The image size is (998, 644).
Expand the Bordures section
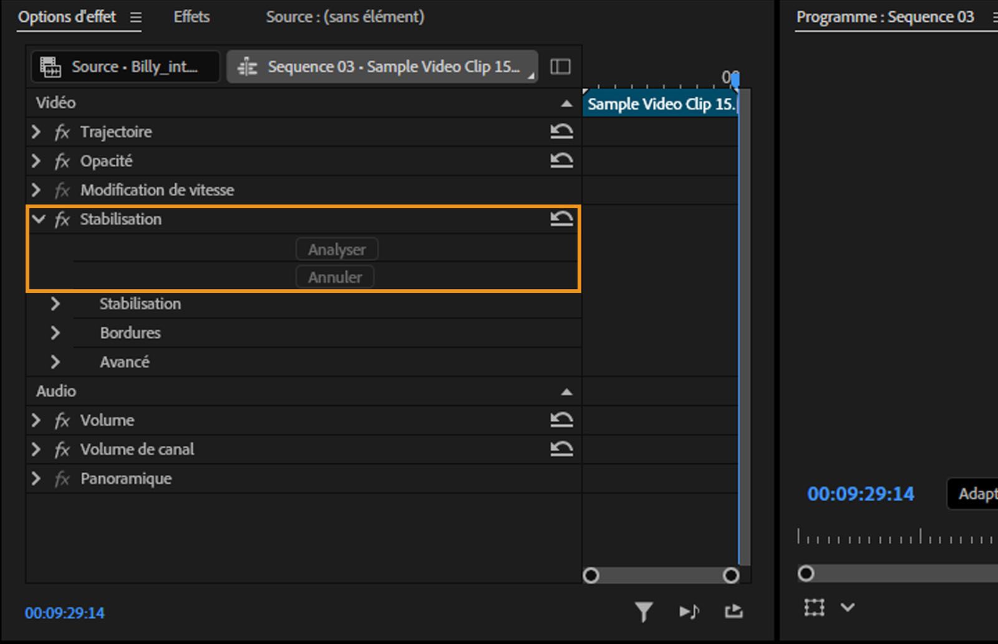[x=55, y=332]
